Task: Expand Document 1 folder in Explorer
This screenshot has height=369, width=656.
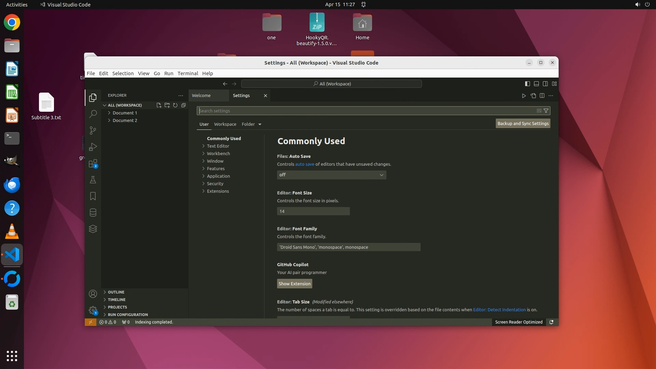Action: pos(125,113)
